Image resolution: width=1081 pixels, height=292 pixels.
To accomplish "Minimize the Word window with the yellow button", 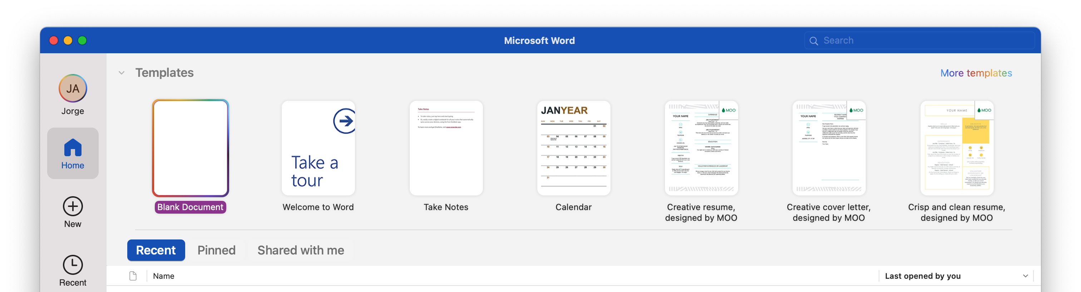I will (68, 41).
